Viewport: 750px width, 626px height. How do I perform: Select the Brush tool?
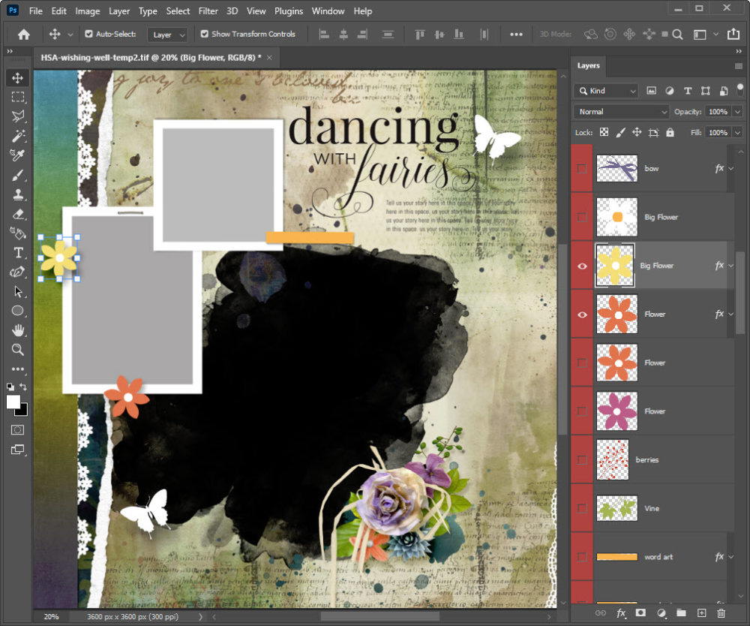pos(18,175)
